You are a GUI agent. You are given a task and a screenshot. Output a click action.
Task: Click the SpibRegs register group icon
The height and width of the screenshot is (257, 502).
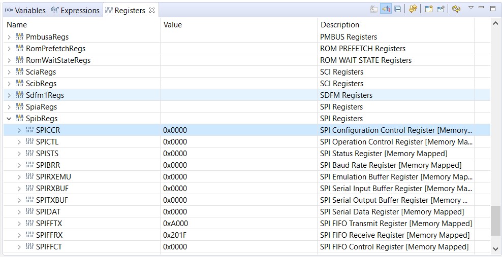(x=19, y=119)
